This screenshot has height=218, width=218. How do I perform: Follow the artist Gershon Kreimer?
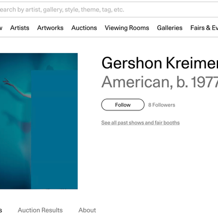123,105
